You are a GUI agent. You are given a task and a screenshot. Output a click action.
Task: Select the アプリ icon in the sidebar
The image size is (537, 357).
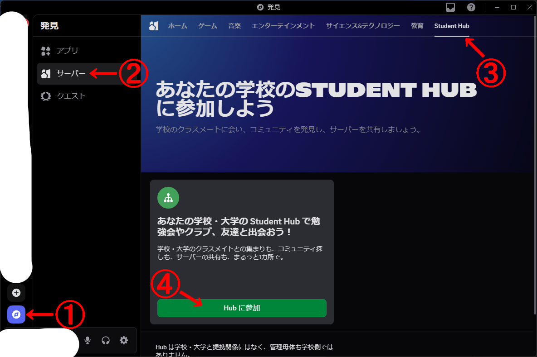click(x=46, y=51)
